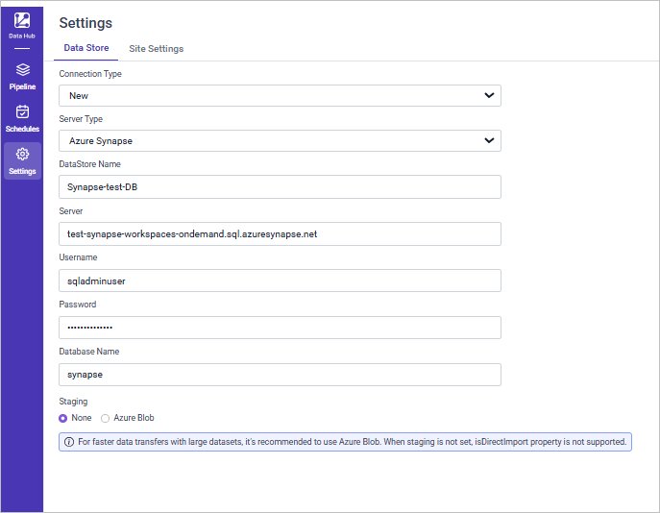Click the Data Hub logo icon
Screen dimensions: 660x513
coord(22,20)
